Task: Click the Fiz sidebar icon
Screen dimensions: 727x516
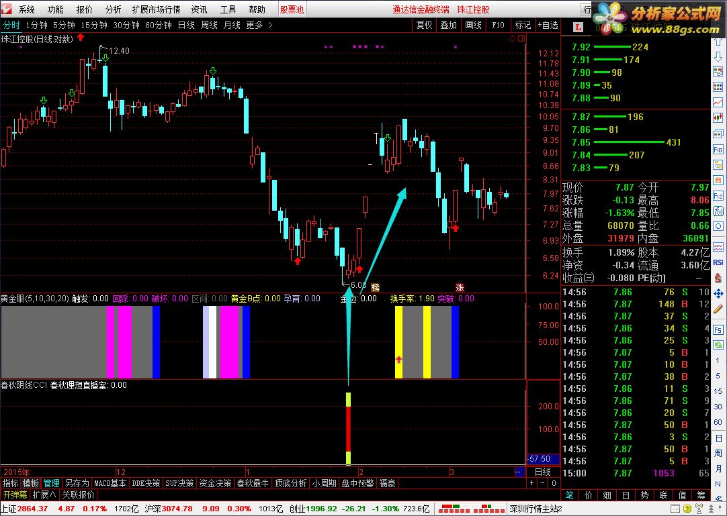Action: 718,196
